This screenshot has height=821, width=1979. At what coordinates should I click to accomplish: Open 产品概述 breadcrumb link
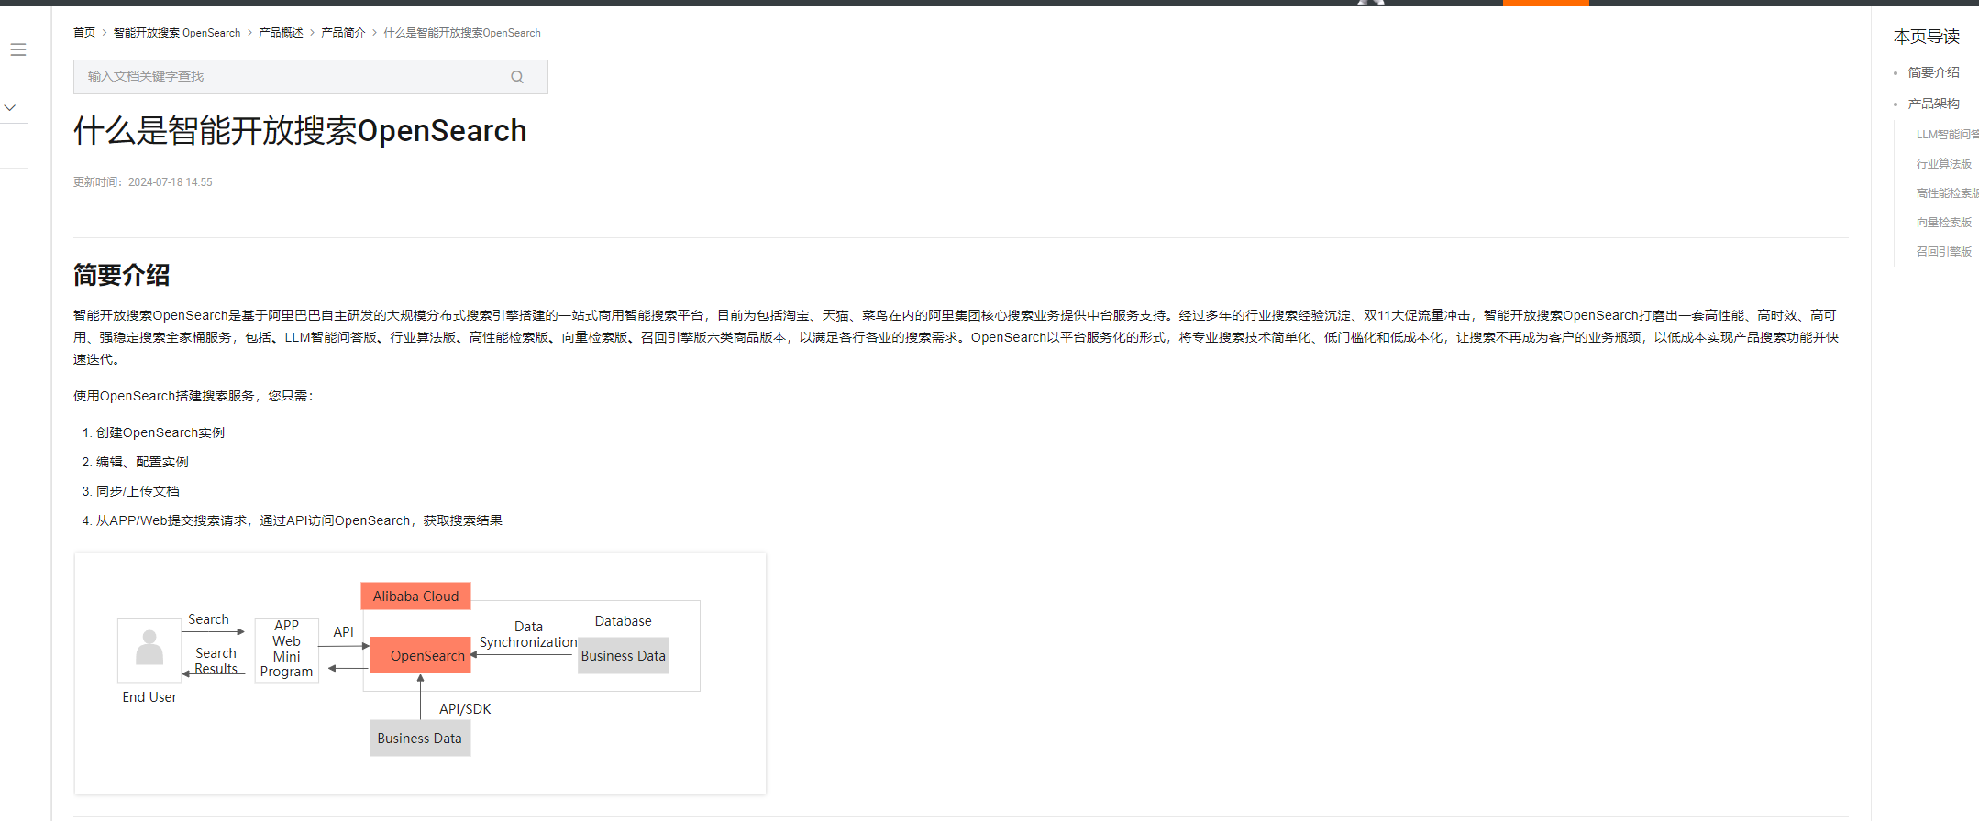281,33
